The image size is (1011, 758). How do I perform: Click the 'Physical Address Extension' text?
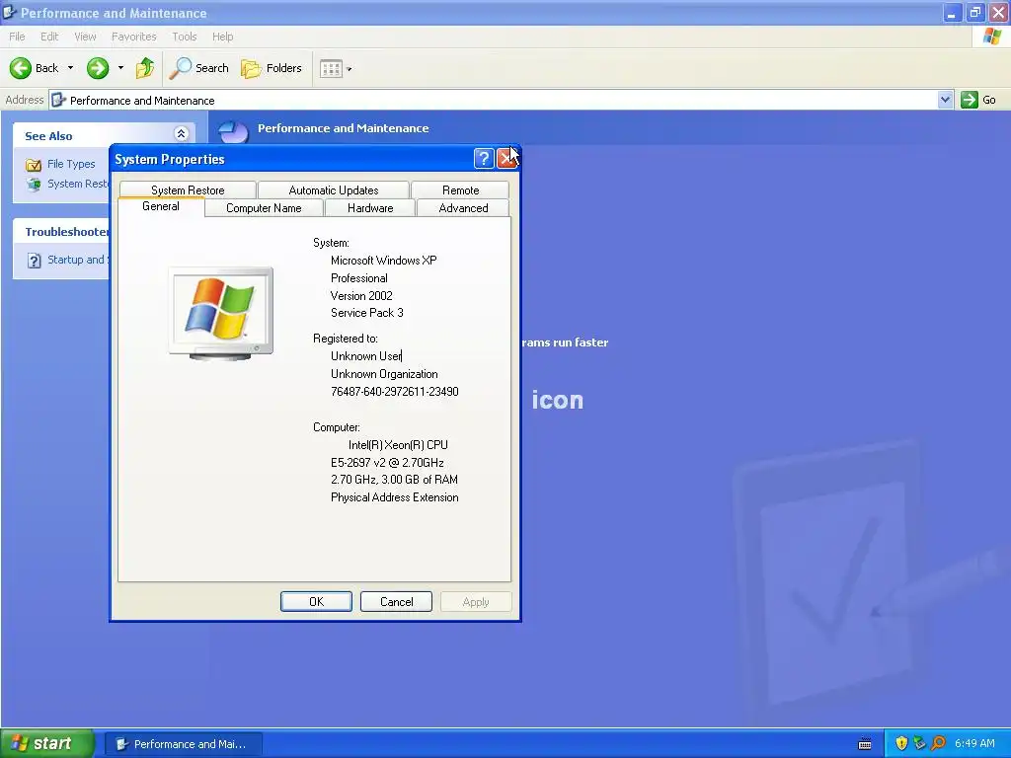pyautogui.click(x=395, y=497)
